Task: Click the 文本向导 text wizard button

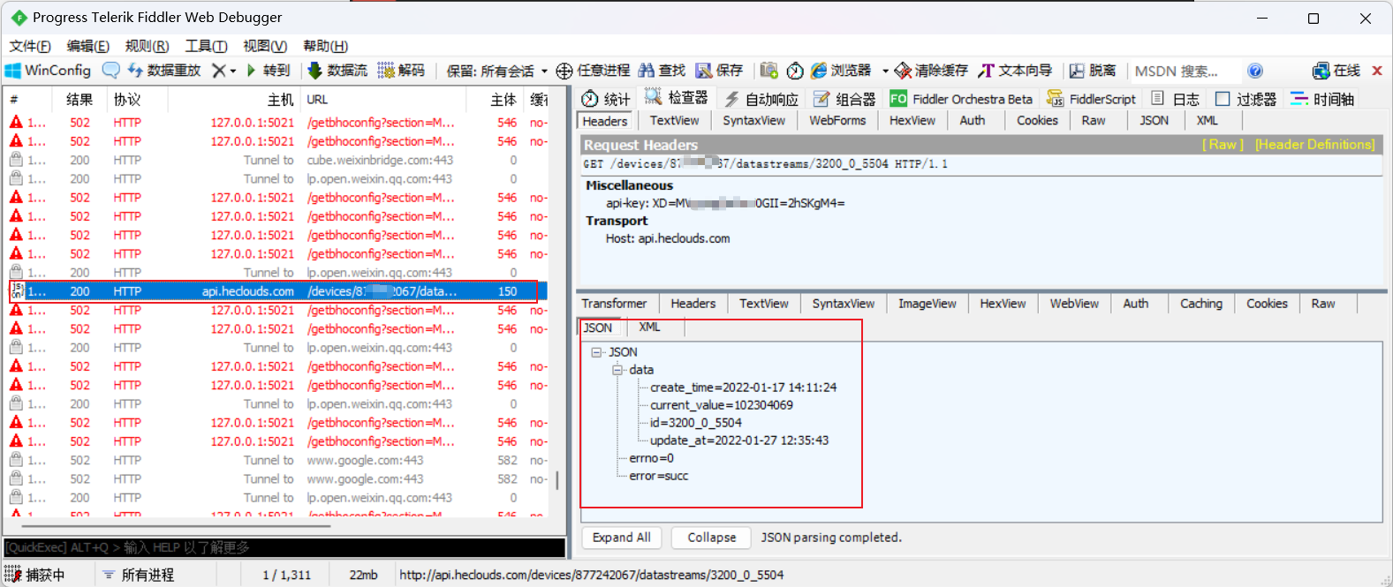Action: click(1015, 71)
